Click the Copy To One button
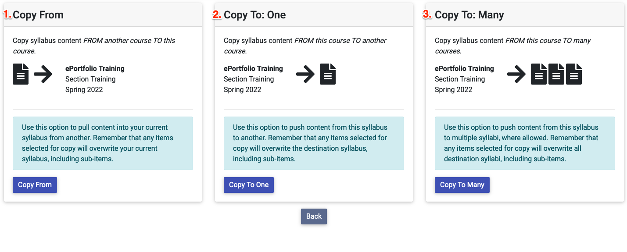 tap(249, 185)
